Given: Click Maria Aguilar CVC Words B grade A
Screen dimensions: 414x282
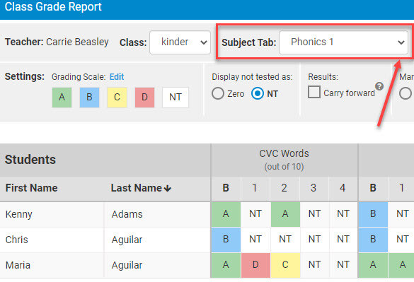Looking at the screenshot, I should 226,265.
